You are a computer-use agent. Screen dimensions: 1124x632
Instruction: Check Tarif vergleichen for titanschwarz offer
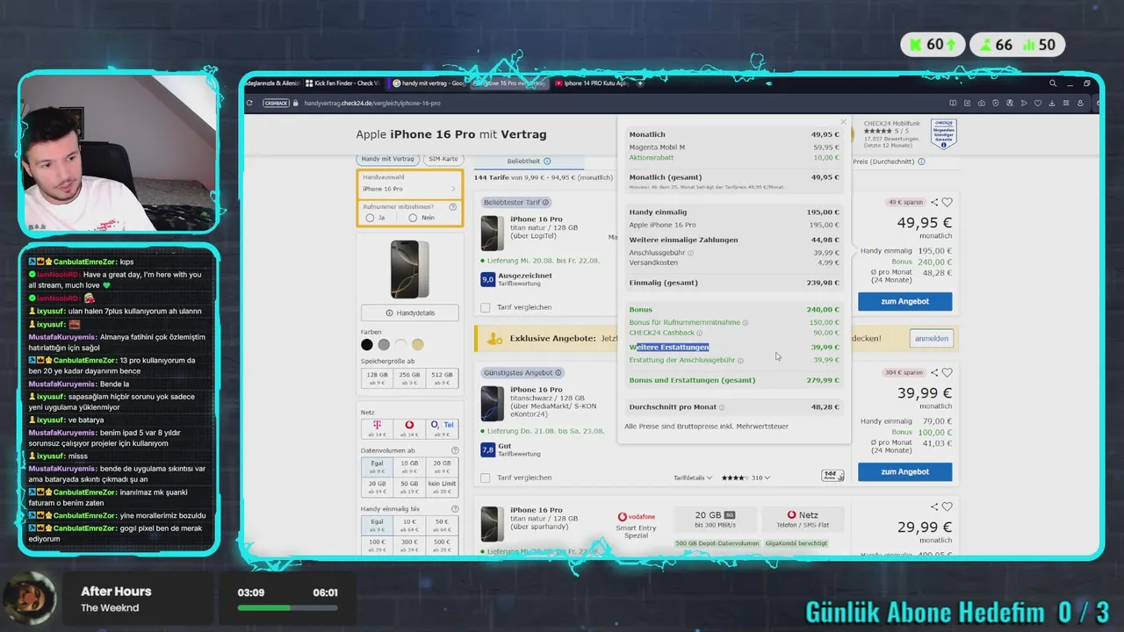pyautogui.click(x=486, y=478)
